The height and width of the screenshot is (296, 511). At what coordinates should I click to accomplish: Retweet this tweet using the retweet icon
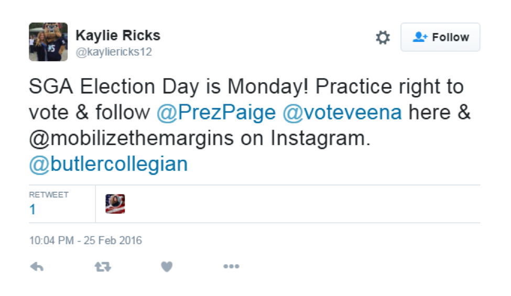103,267
